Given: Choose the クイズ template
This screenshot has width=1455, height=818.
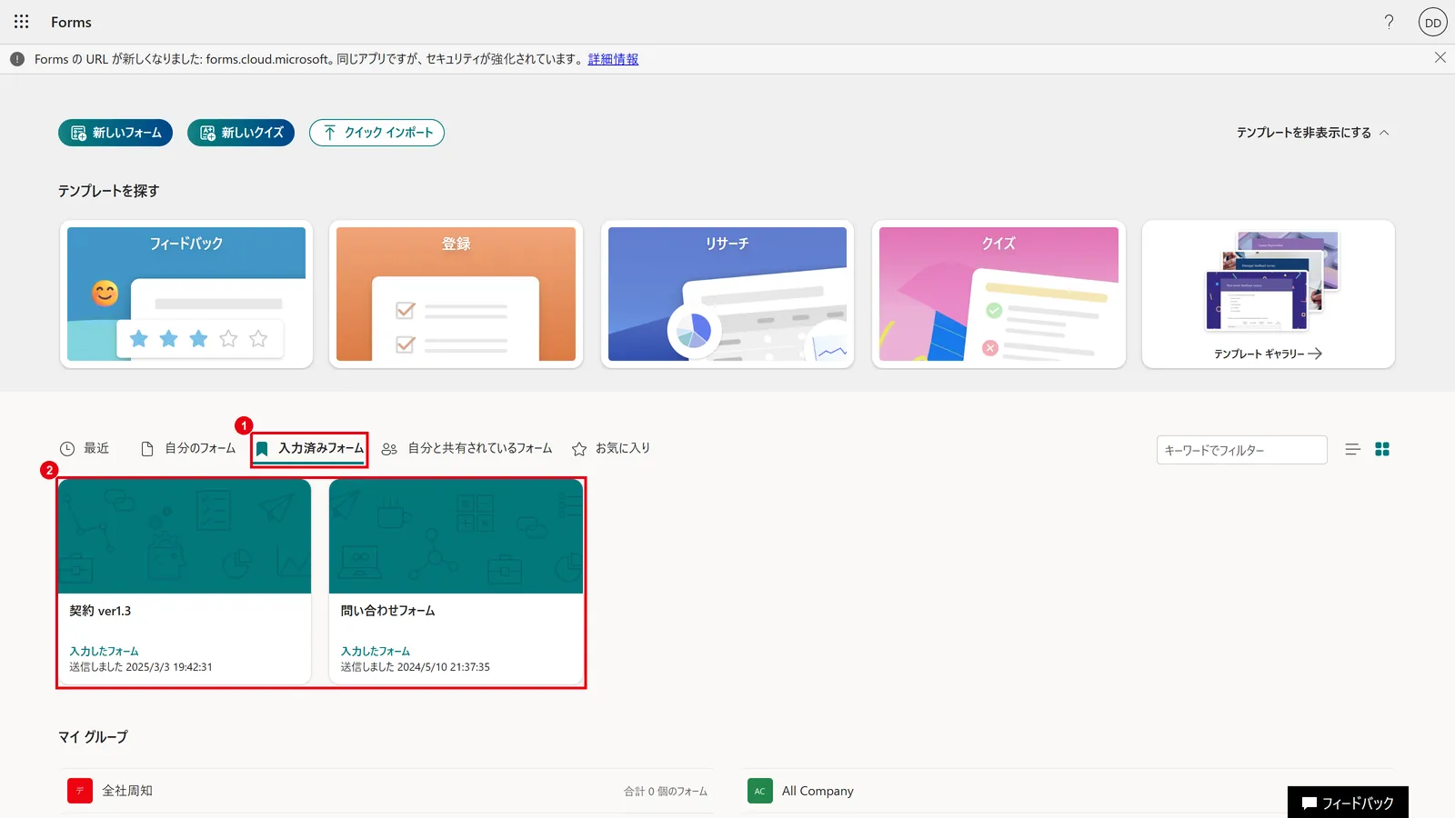Looking at the screenshot, I should 998,294.
